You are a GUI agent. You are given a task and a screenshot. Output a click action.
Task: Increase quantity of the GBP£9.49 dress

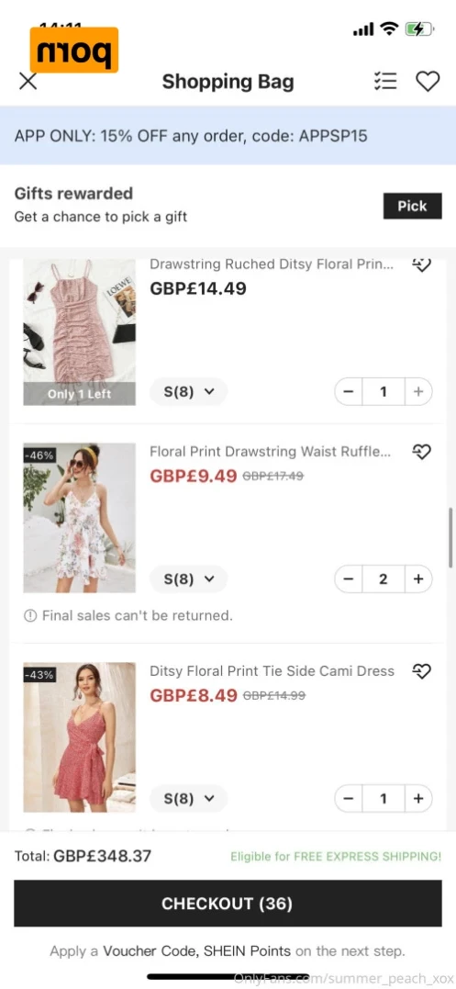point(418,579)
